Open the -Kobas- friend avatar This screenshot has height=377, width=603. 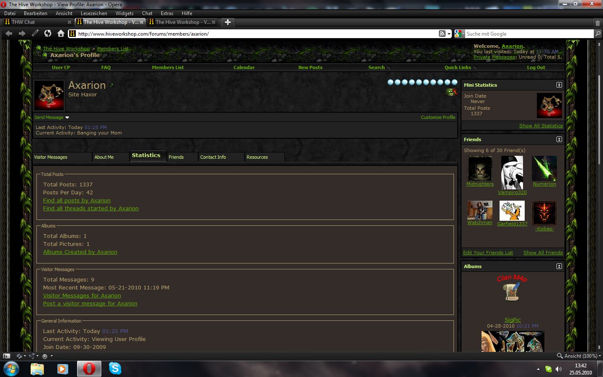pos(544,213)
